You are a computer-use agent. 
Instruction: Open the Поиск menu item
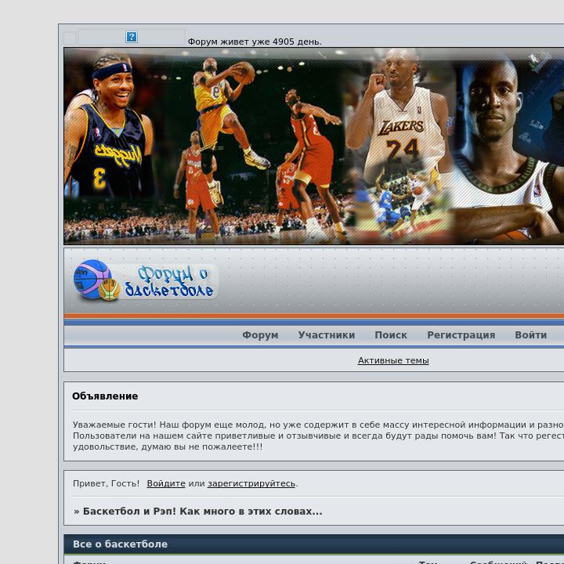(391, 335)
